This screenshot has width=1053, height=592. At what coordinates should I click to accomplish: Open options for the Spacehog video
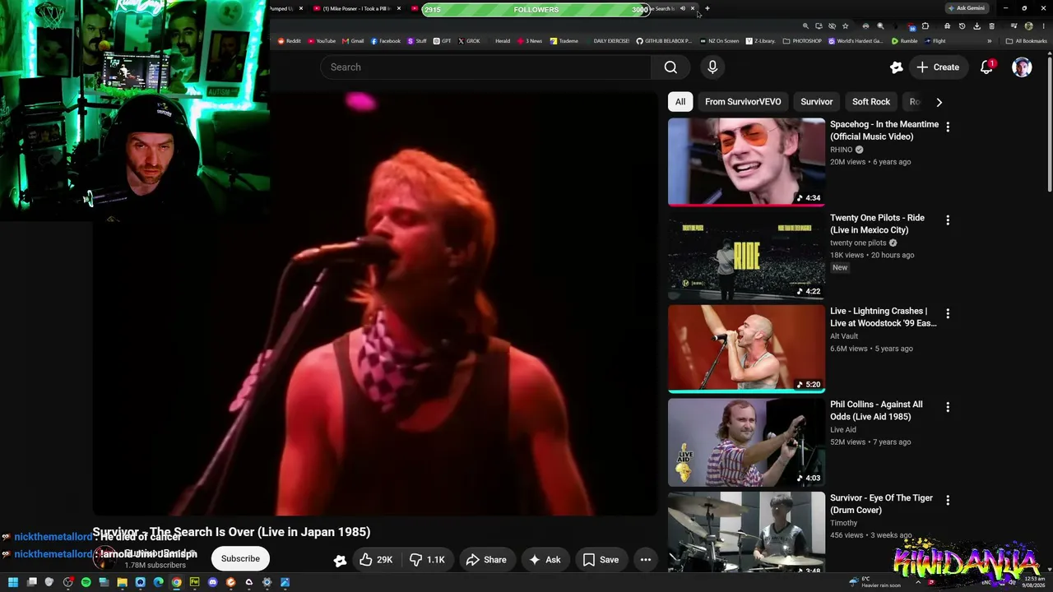tap(948, 127)
